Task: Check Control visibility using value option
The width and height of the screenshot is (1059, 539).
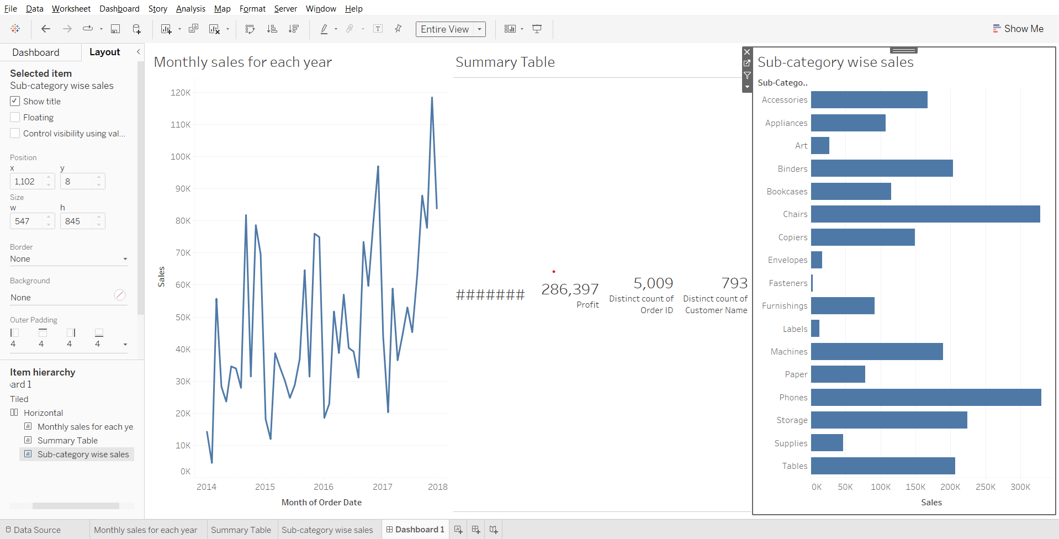Action: point(15,133)
